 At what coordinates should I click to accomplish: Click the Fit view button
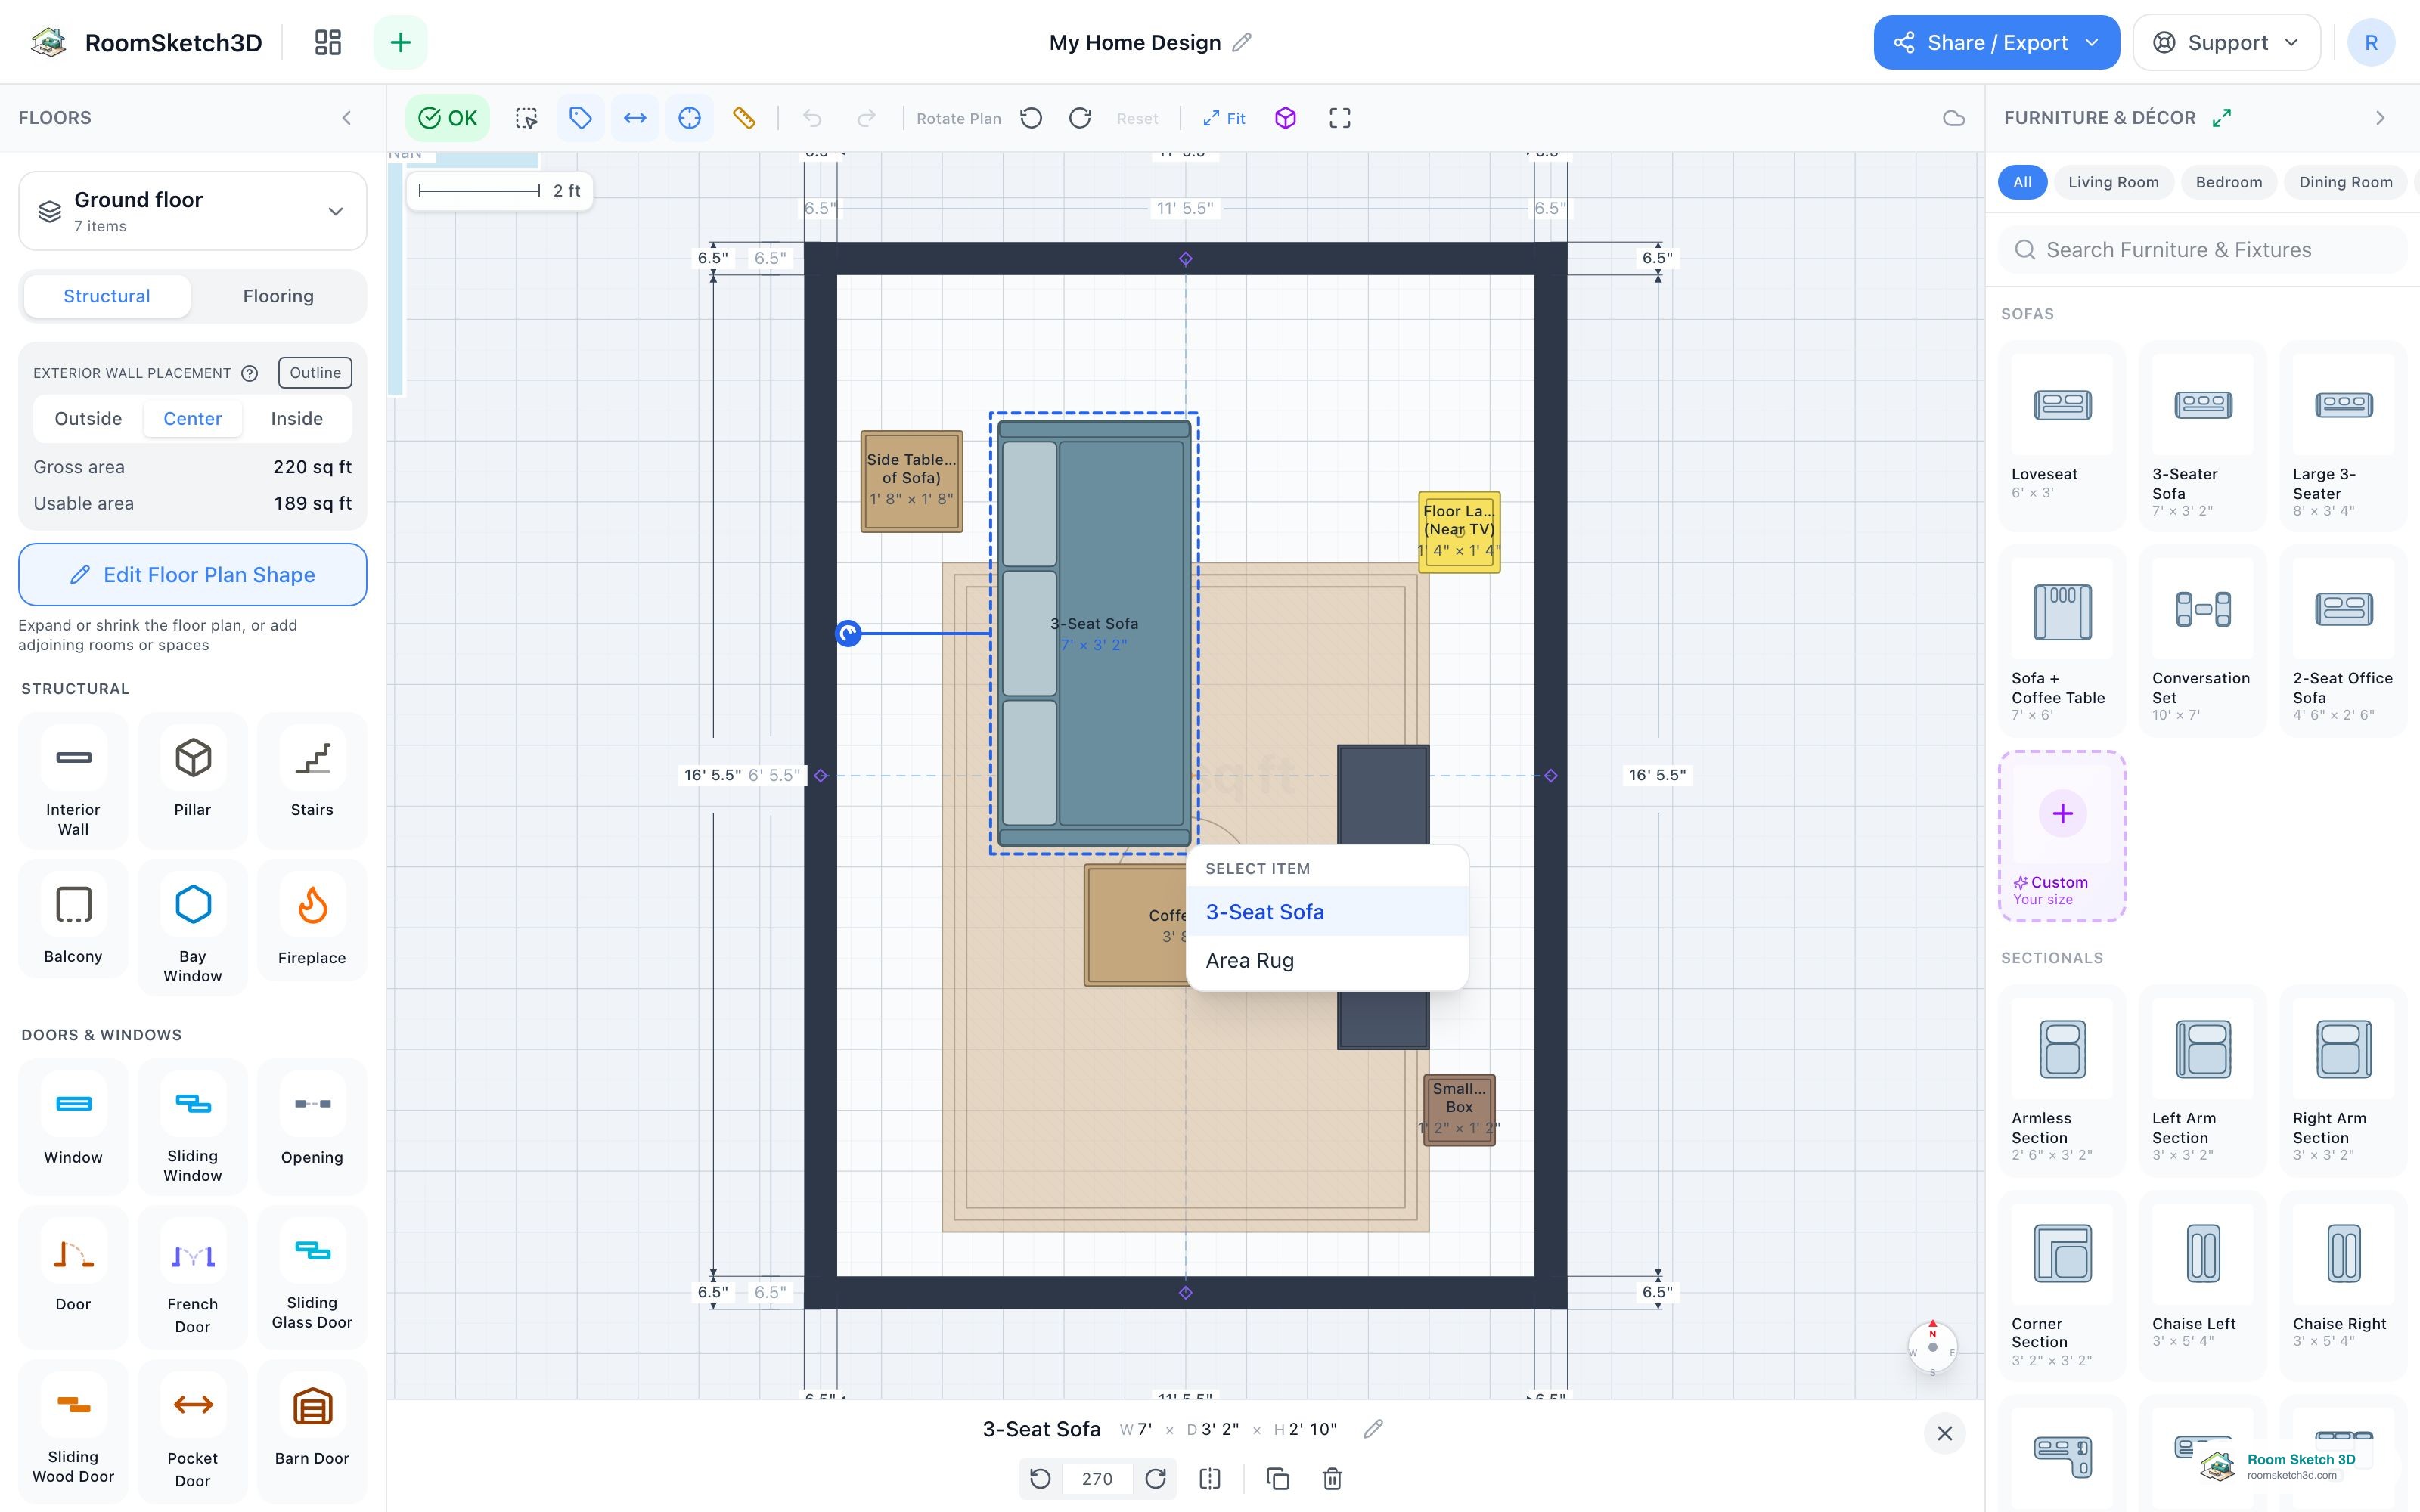click(1224, 118)
